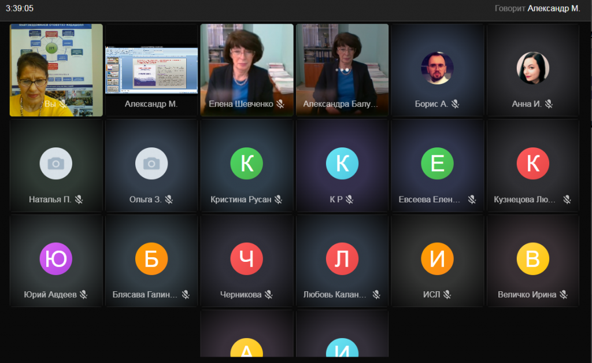Viewport: 592px width, 363px height.
Task: Click the muted mic icon beside Юрий Авдеев
Action: (83, 295)
